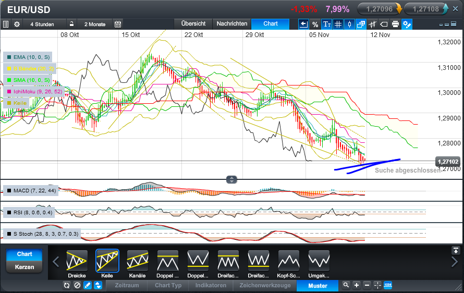Click the EMA (10, 0, S) legend entry

(28, 57)
